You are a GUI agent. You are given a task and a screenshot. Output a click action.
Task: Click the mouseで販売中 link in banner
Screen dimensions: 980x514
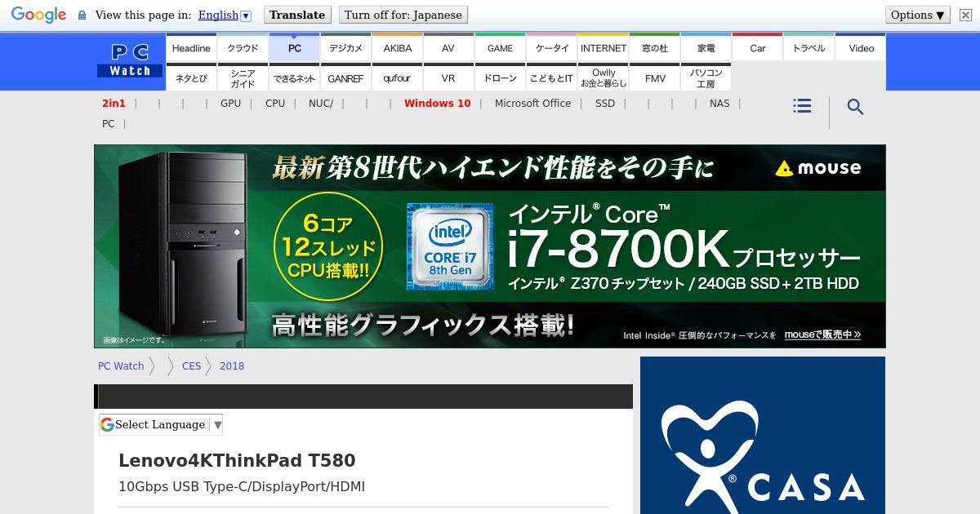point(822,335)
